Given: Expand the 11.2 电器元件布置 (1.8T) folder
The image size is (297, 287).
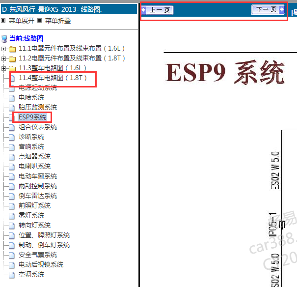Looking at the screenshot, I should 3,58.
